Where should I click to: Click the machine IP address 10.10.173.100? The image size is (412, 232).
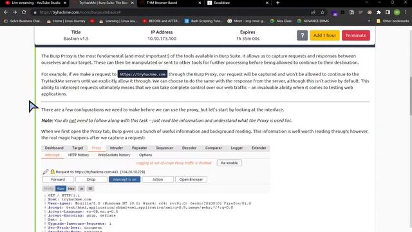162,39
